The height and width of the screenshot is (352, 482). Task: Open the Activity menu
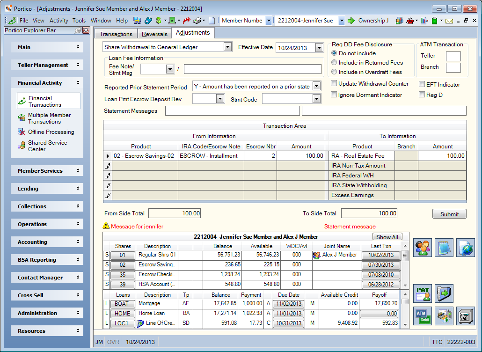tap(58, 21)
